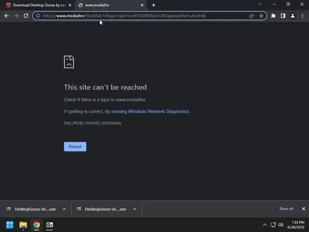This screenshot has width=309, height=232.
Task: Click the "This site can't be reached" heading
Action: tap(105, 87)
